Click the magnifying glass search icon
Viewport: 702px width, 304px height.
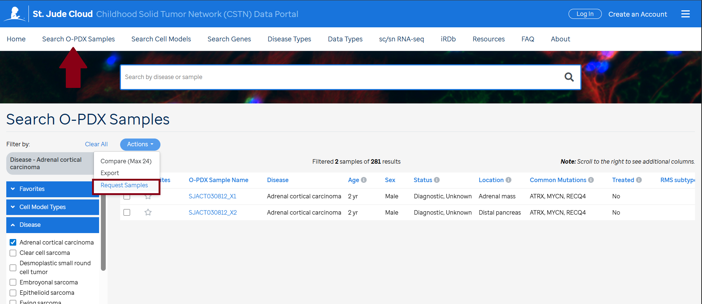[569, 77]
